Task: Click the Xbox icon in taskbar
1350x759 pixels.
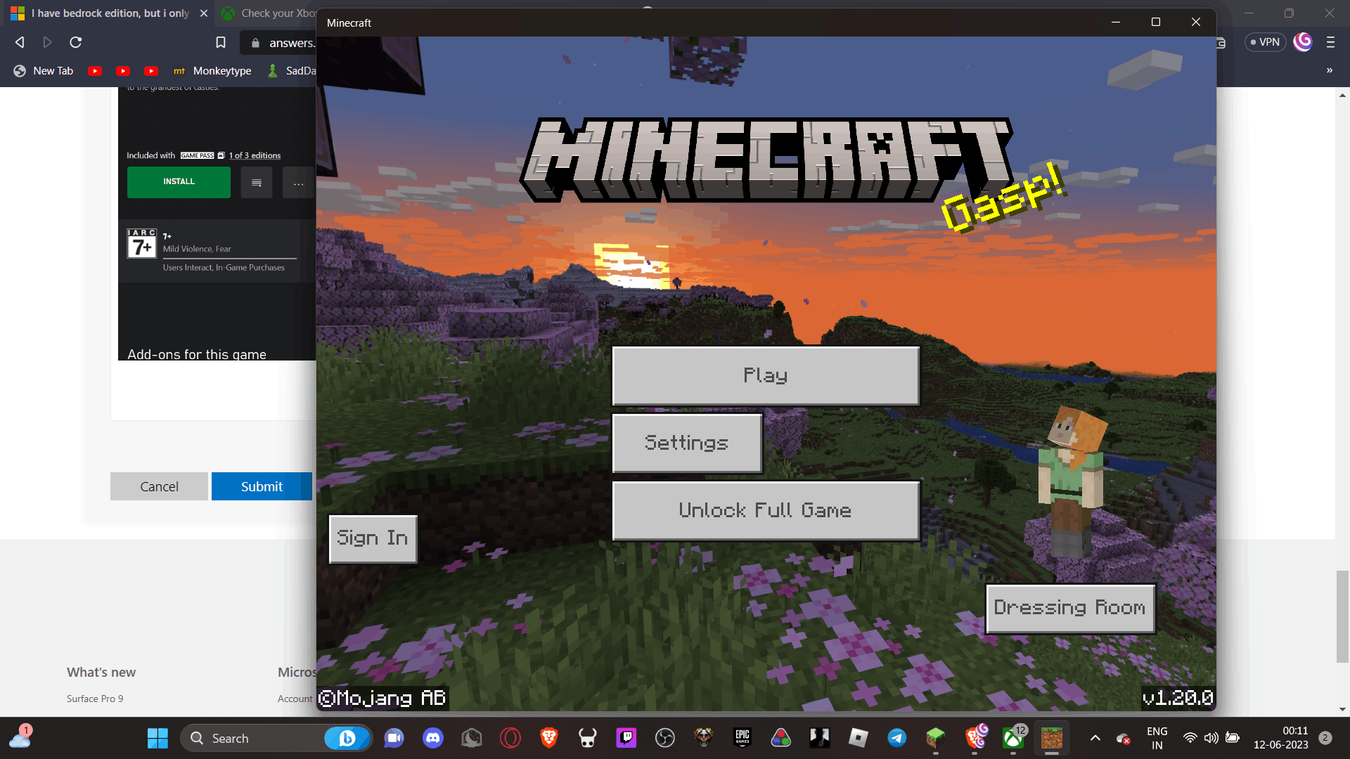Action: point(1013,738)
